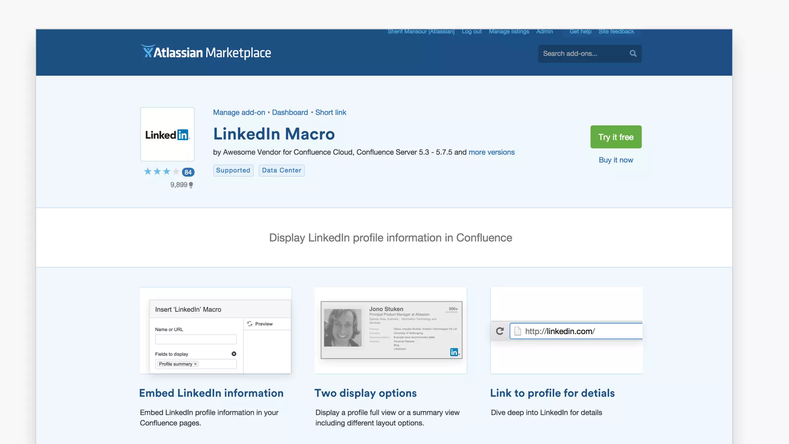
Task: Open the Dashboard link
Action: pos(290,113)
